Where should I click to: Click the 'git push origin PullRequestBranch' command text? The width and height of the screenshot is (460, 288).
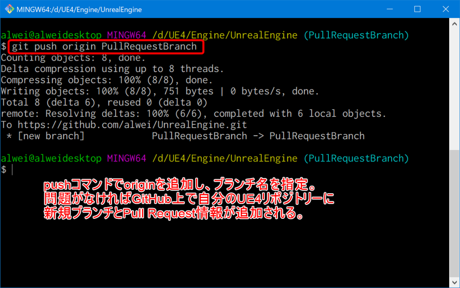click(104, 47)
